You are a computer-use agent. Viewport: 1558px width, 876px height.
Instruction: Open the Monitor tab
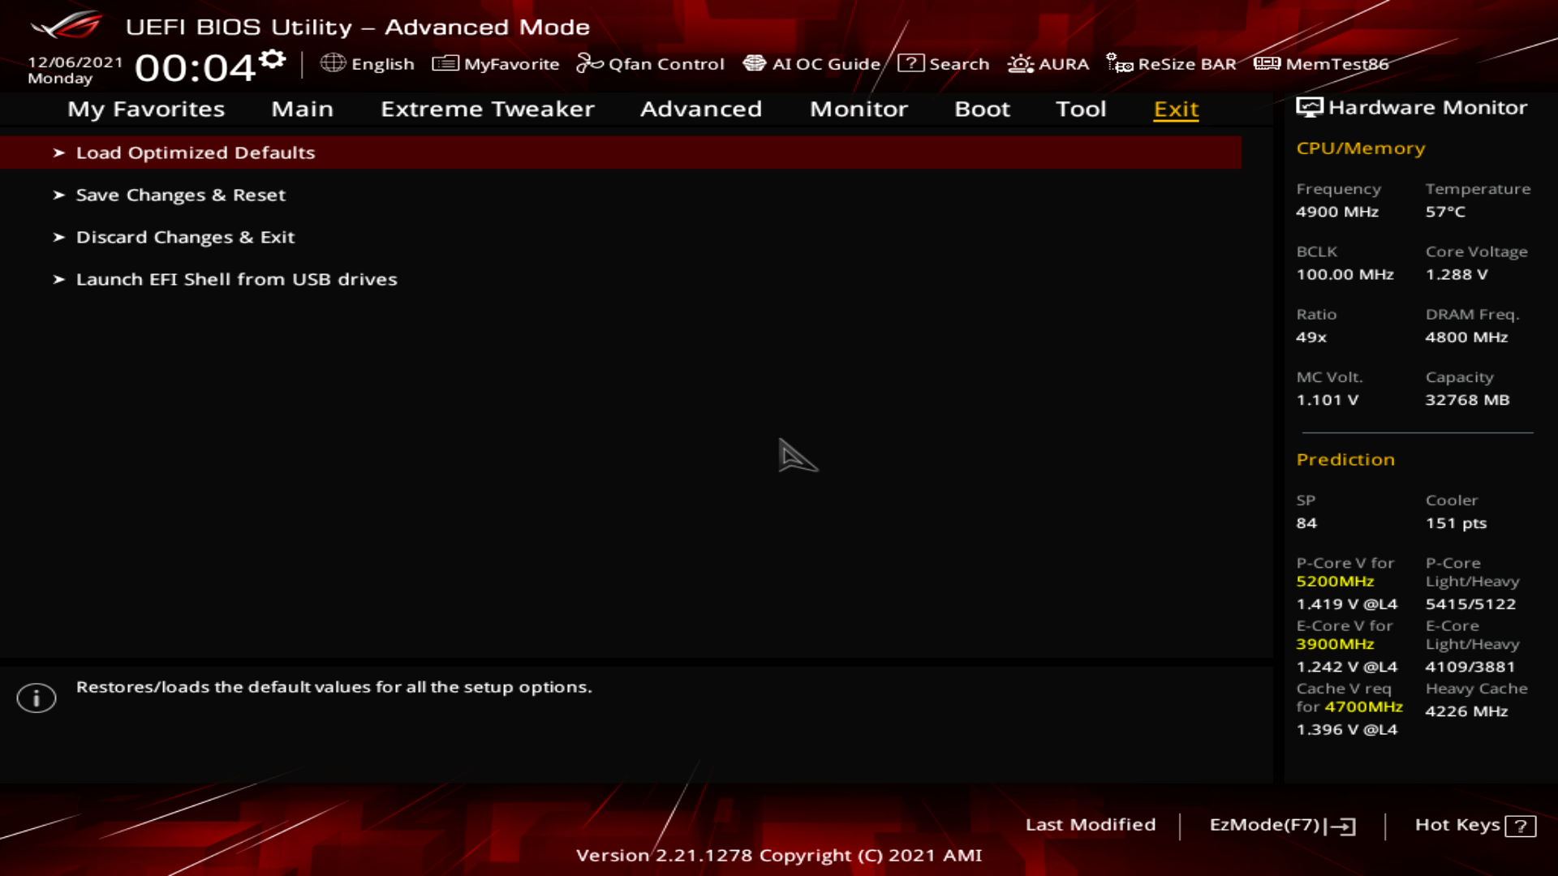coord(859,109)
